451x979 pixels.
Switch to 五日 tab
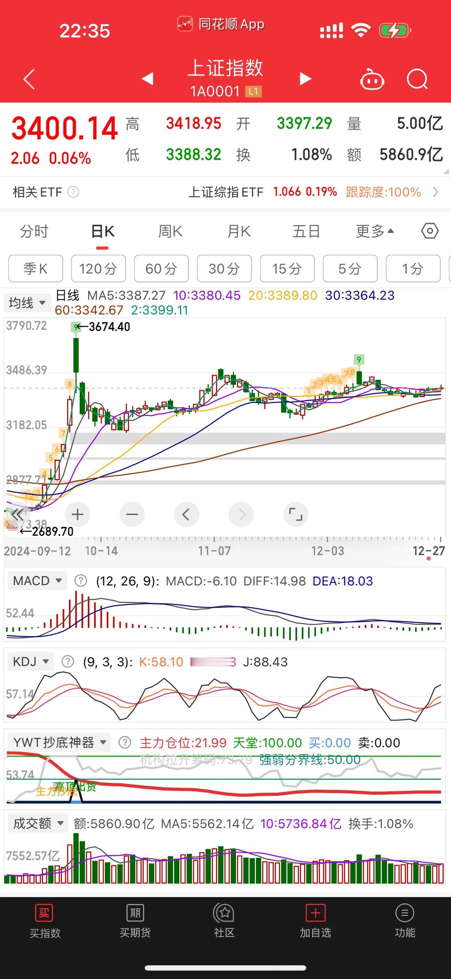click(307, 231)
